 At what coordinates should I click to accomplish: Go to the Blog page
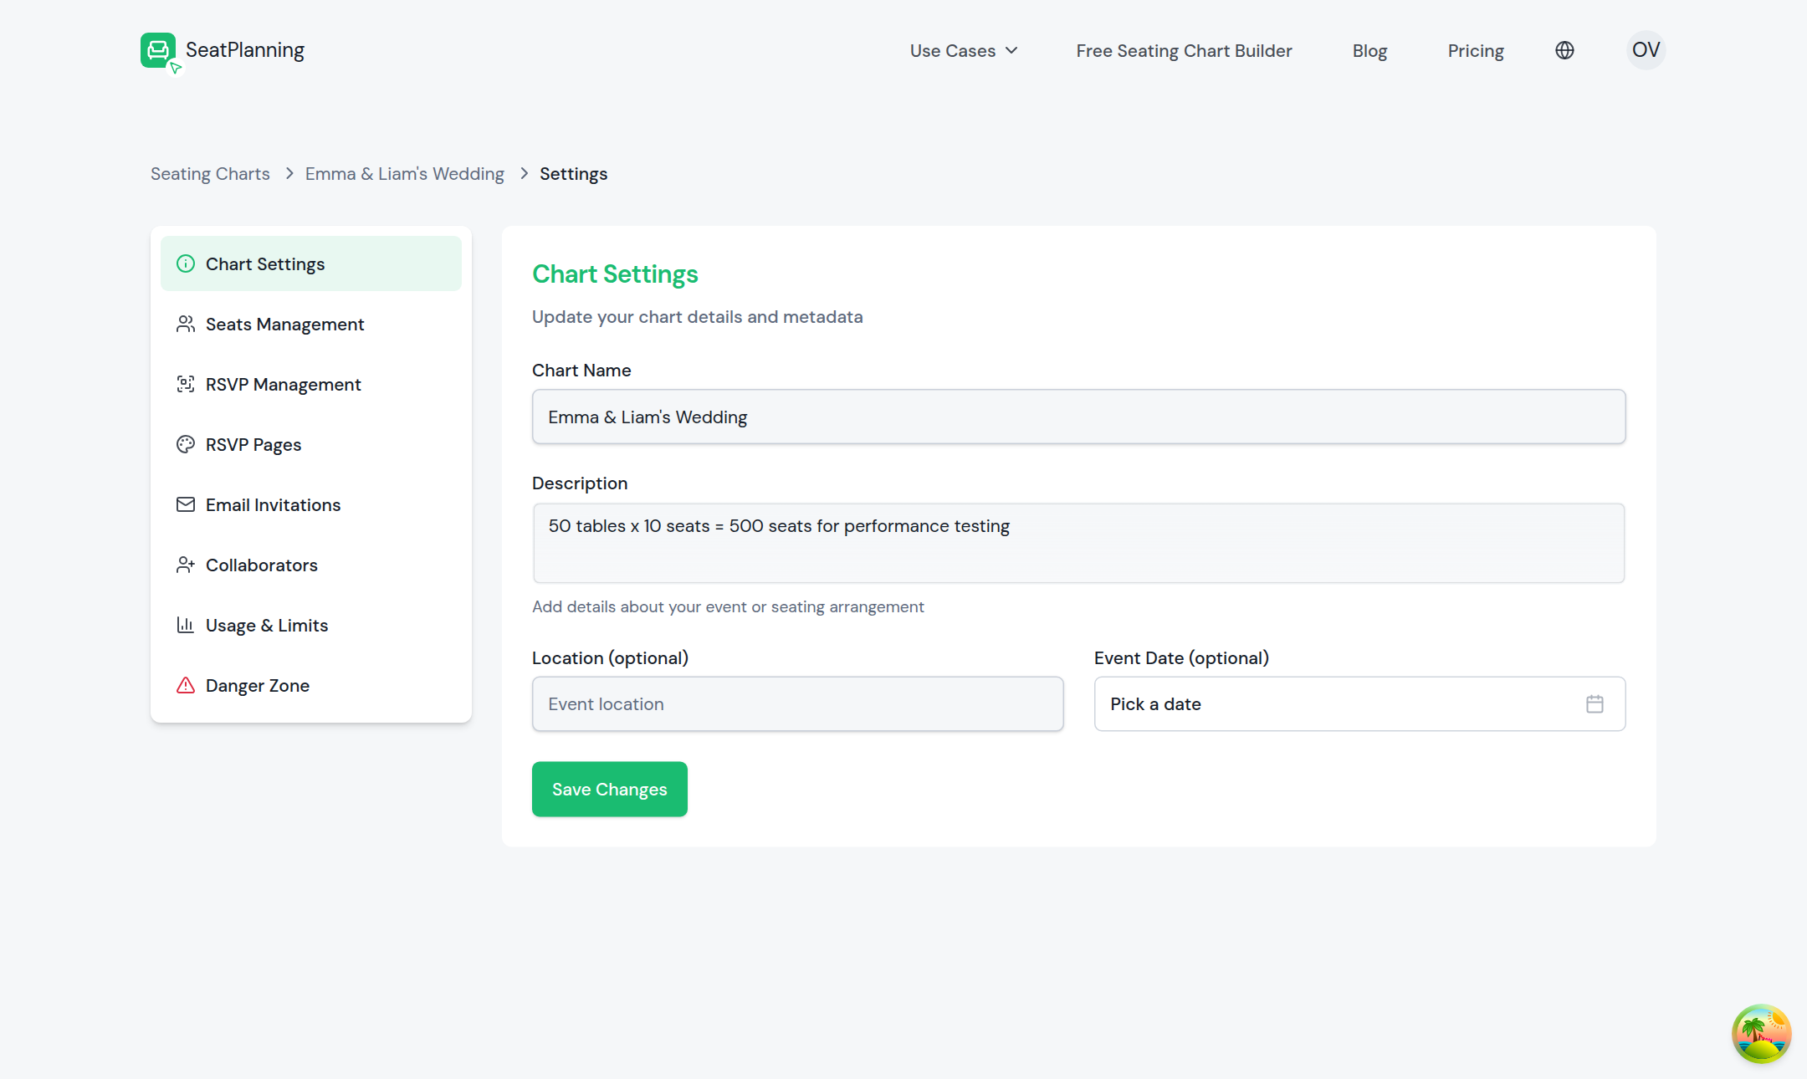tap(1369, 50)
